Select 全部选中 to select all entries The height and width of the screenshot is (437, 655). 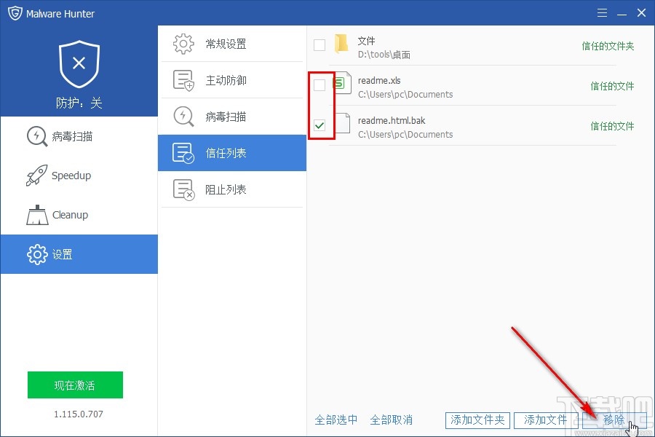click(x=338, y=420)
